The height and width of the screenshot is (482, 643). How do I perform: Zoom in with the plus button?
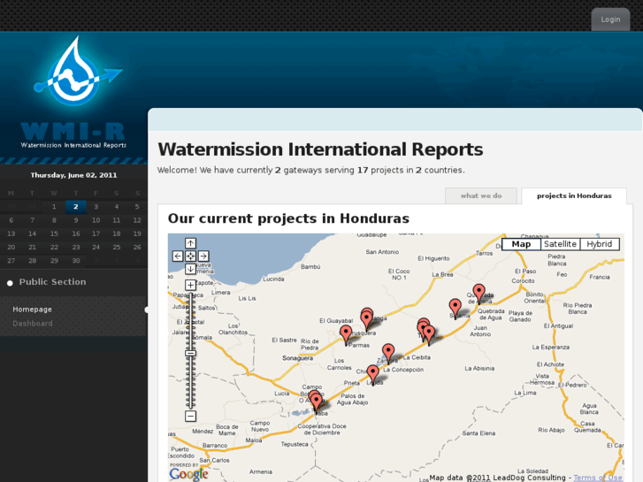(x=190, y=285)
